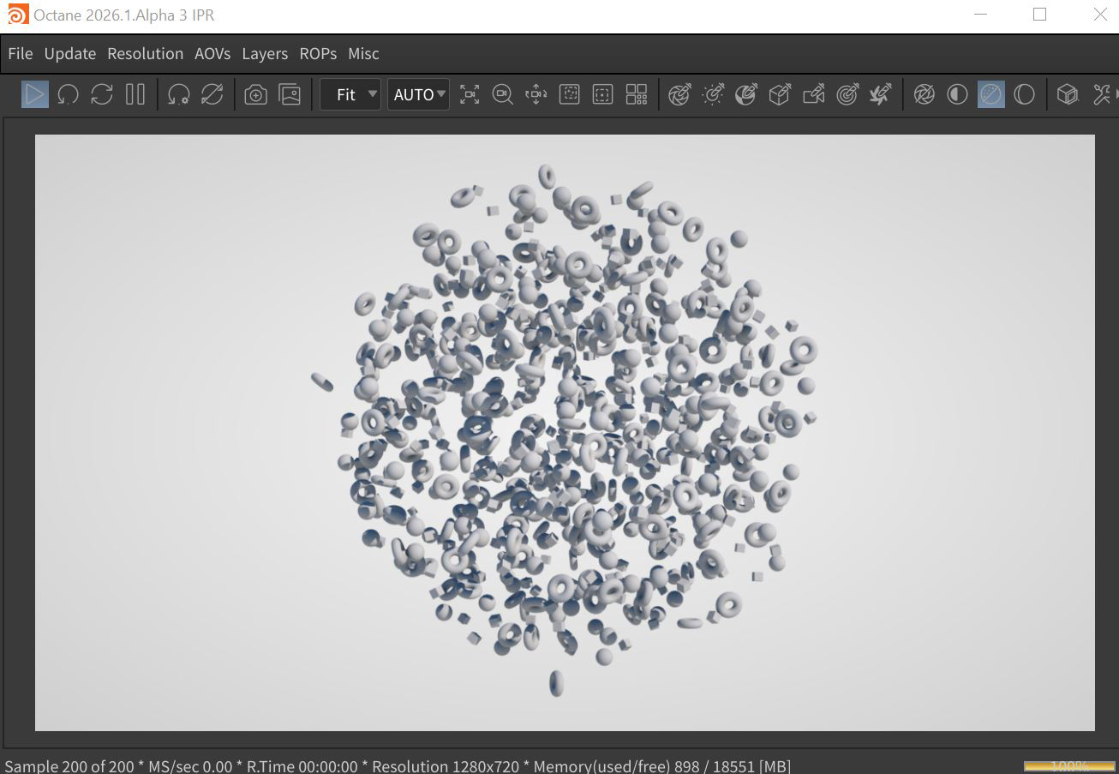The image size is (1119, 774).
Task: Click the play render button
Action: (x=35, y=94)
